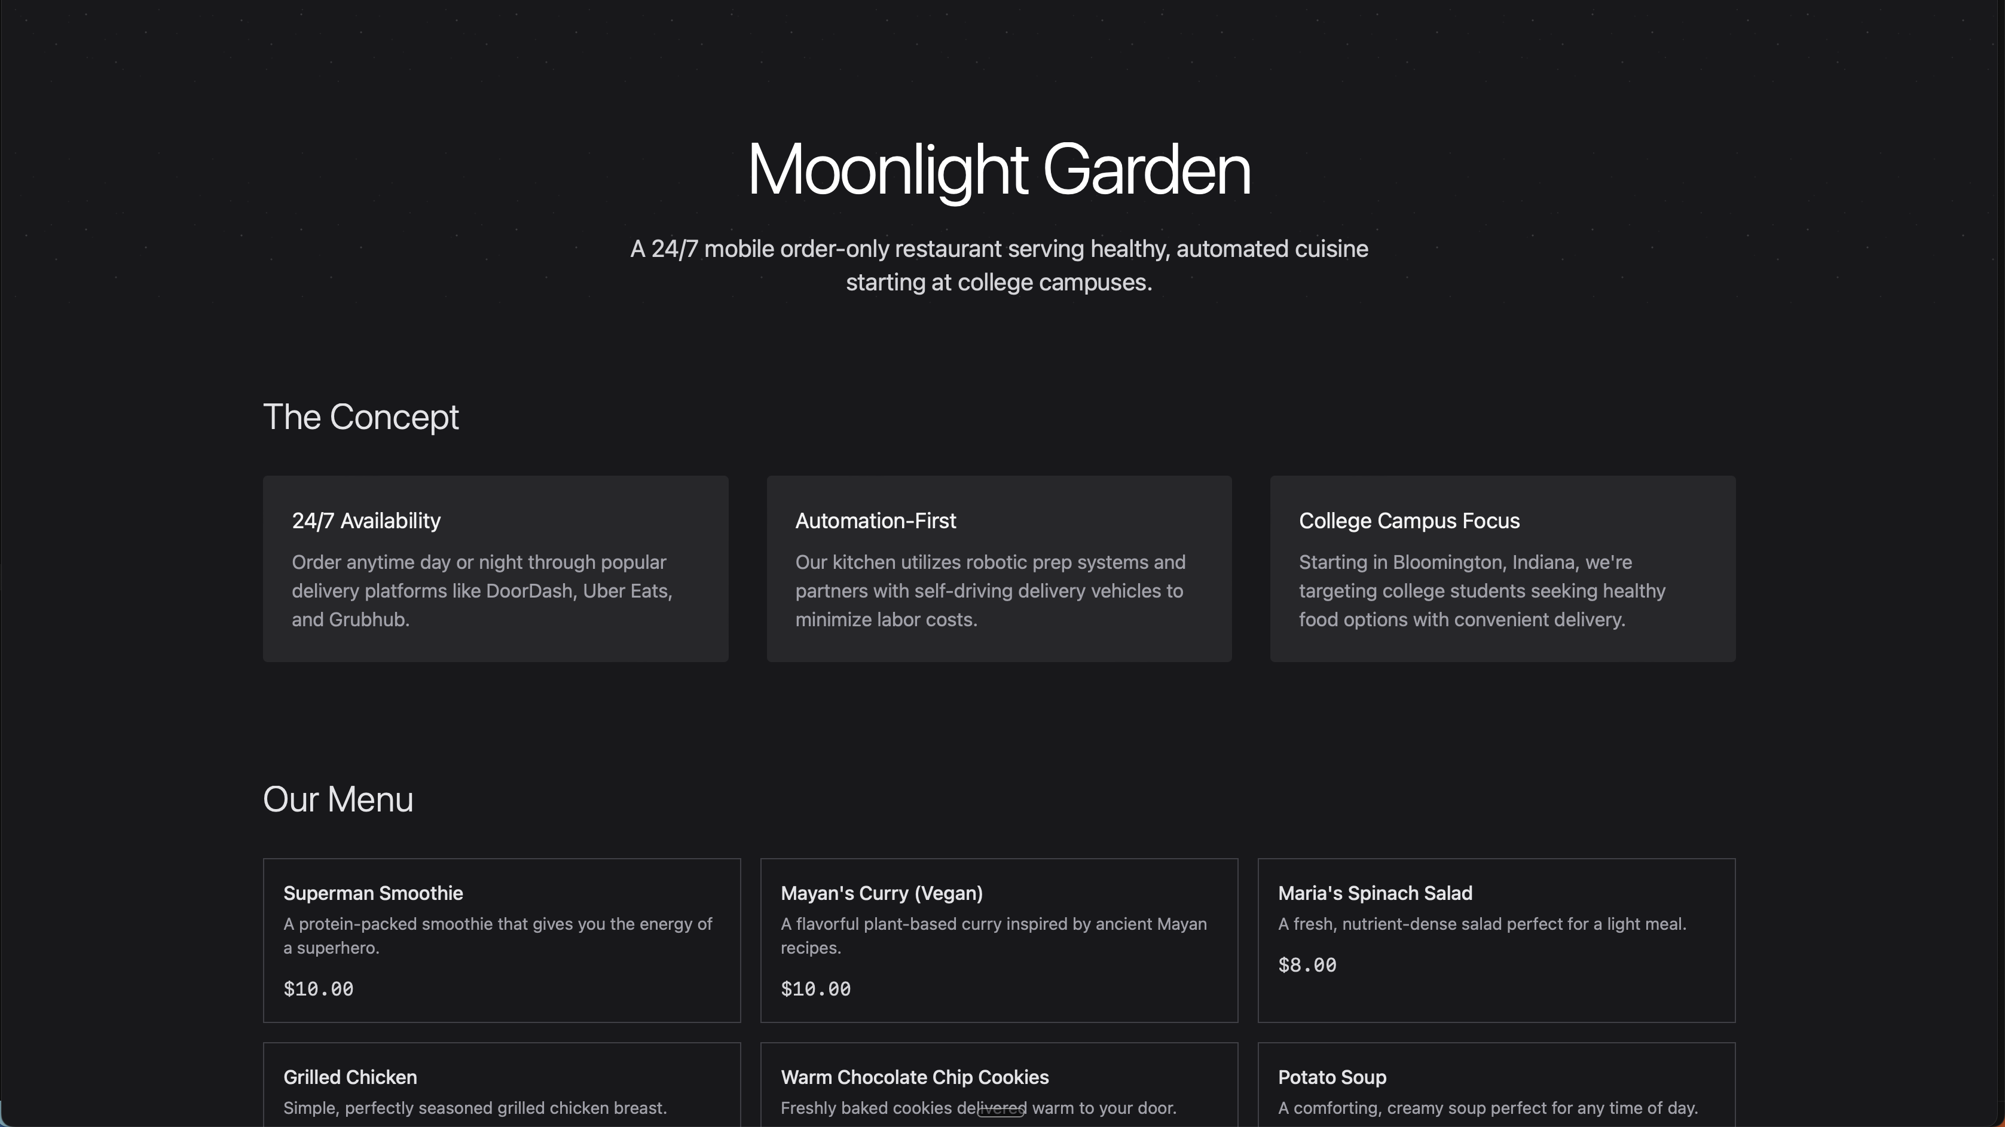The image size is (2005, 1127).
Task: Click the Our Menu section heading
Action: pyautogui.click(x=337, y=799)
